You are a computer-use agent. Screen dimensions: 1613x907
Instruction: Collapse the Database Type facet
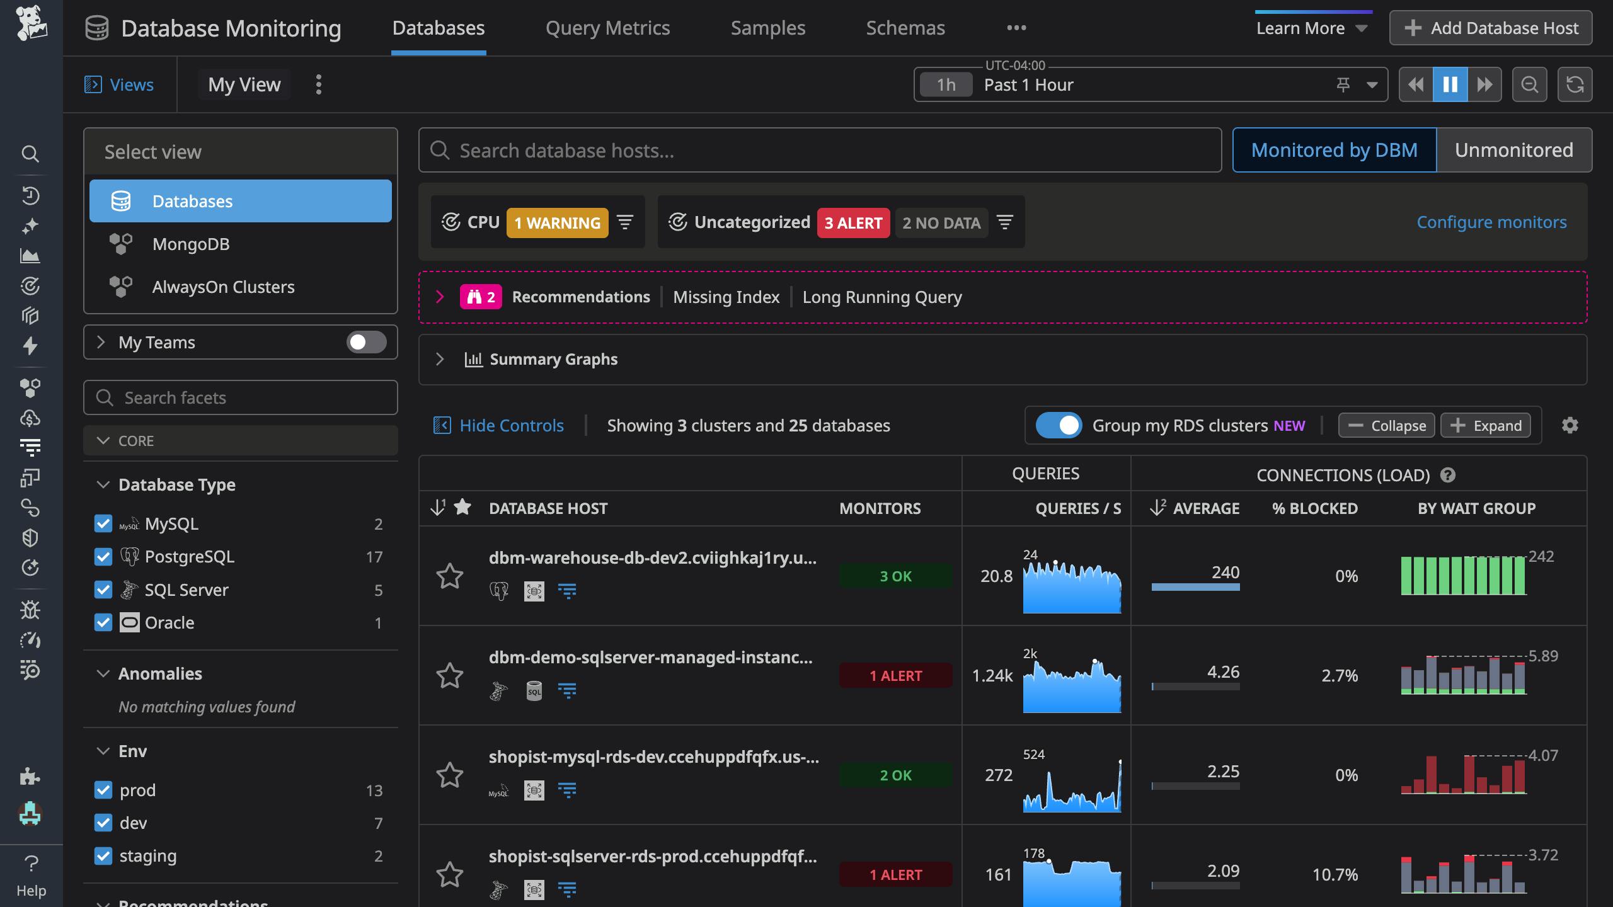coord(103,484)
